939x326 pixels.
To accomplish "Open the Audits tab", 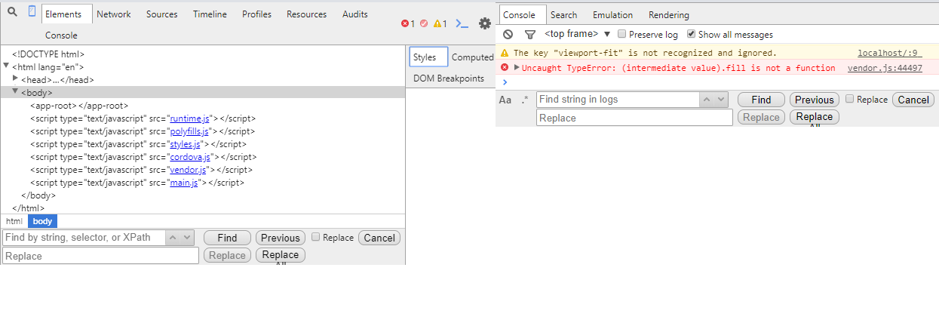I will point(355,14).
